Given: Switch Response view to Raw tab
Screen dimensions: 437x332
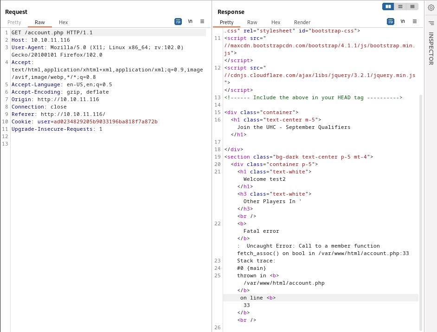Looking at the screenshot, I should click(252, 22).
